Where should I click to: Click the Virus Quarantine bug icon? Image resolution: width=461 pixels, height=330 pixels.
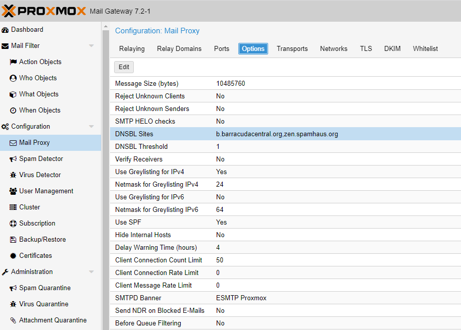[13, 304]
